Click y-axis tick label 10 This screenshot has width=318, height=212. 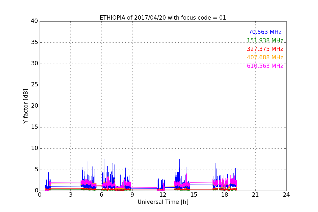pyautogui.click(x=34, y=148)
